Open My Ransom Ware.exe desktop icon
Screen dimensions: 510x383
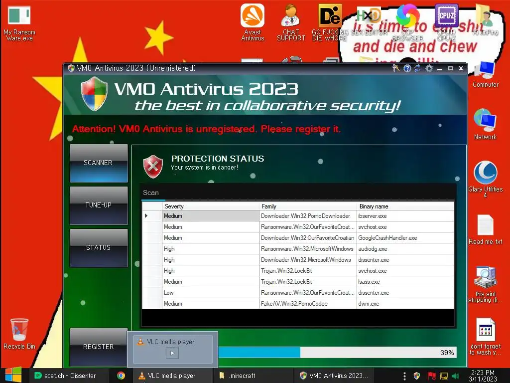tap(19, 23)
